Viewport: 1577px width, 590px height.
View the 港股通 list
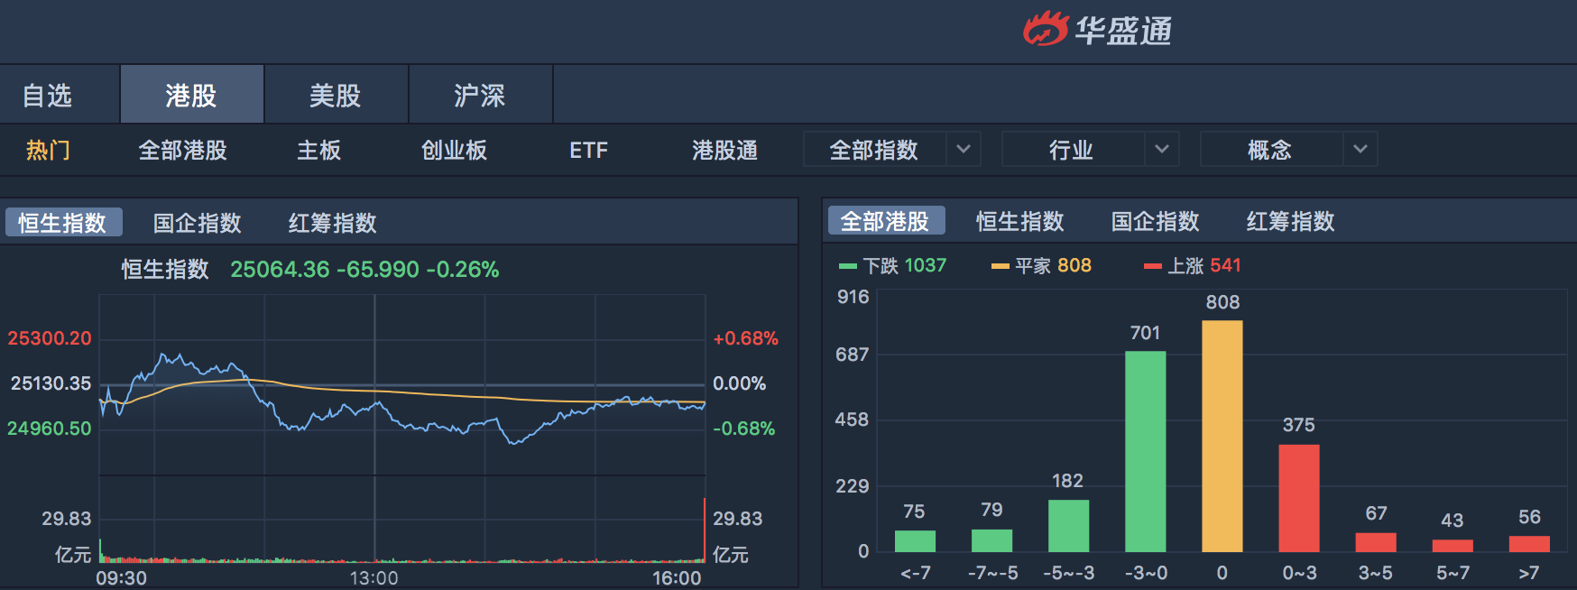pyautogui.click(x=724, y=150)
